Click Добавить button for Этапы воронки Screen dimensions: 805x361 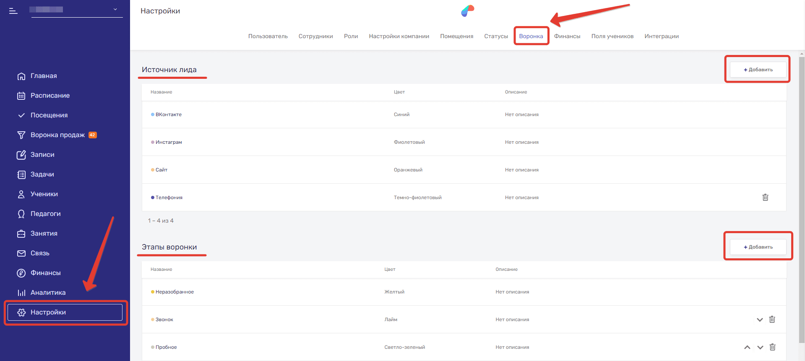[x=758, y=247]
